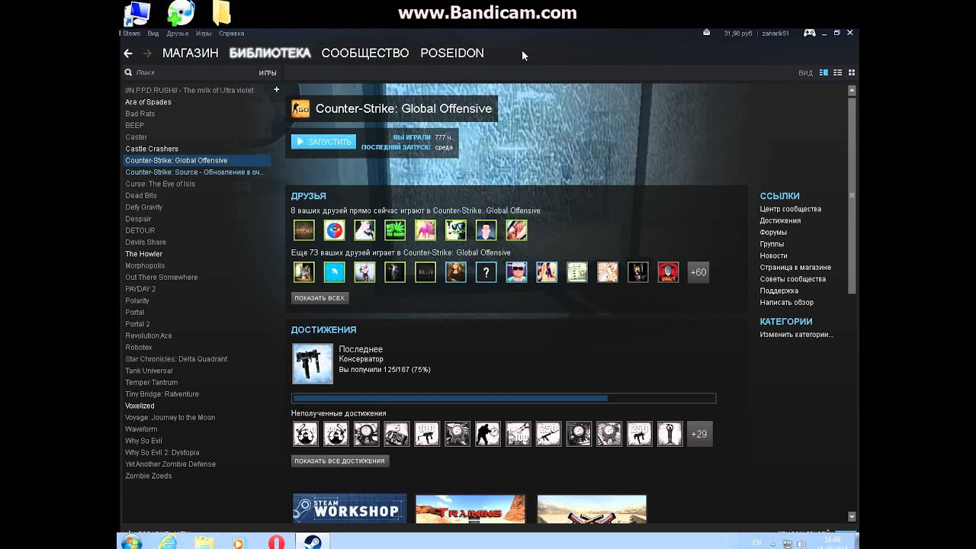Switch to grid view mode

tap(852, 72)
